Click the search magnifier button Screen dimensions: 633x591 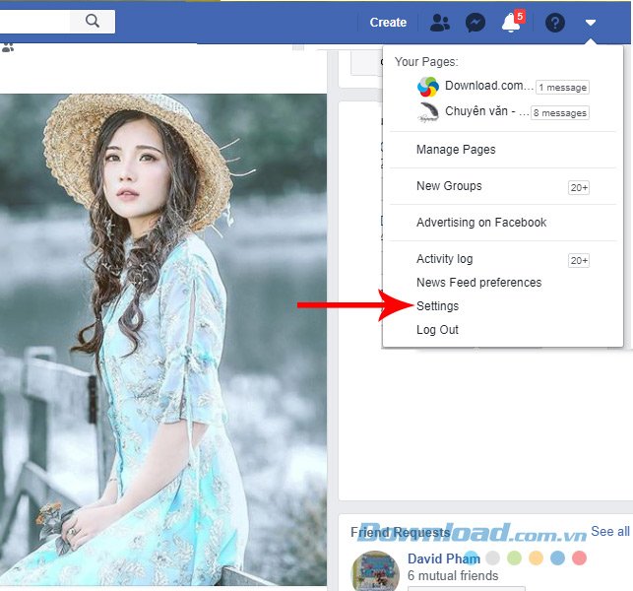tap(93, 22)
